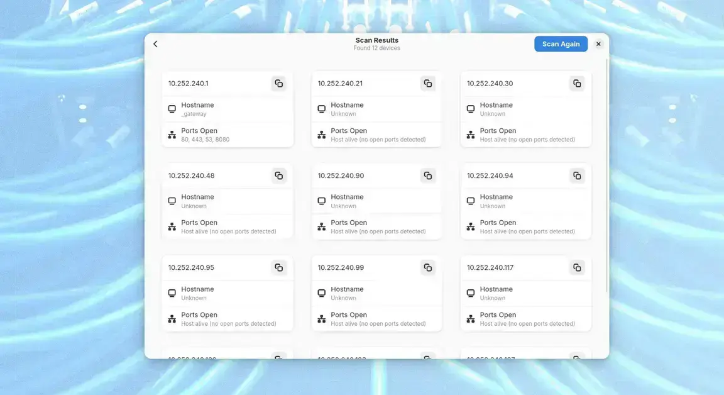
Task: Click Host alive status for 10.252.240.117
Action: pyautogui.click(x=527, y=324)
